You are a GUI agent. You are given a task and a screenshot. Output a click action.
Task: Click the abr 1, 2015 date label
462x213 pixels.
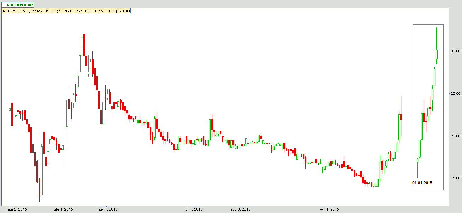pyautogui.click(x=63, y=209)
